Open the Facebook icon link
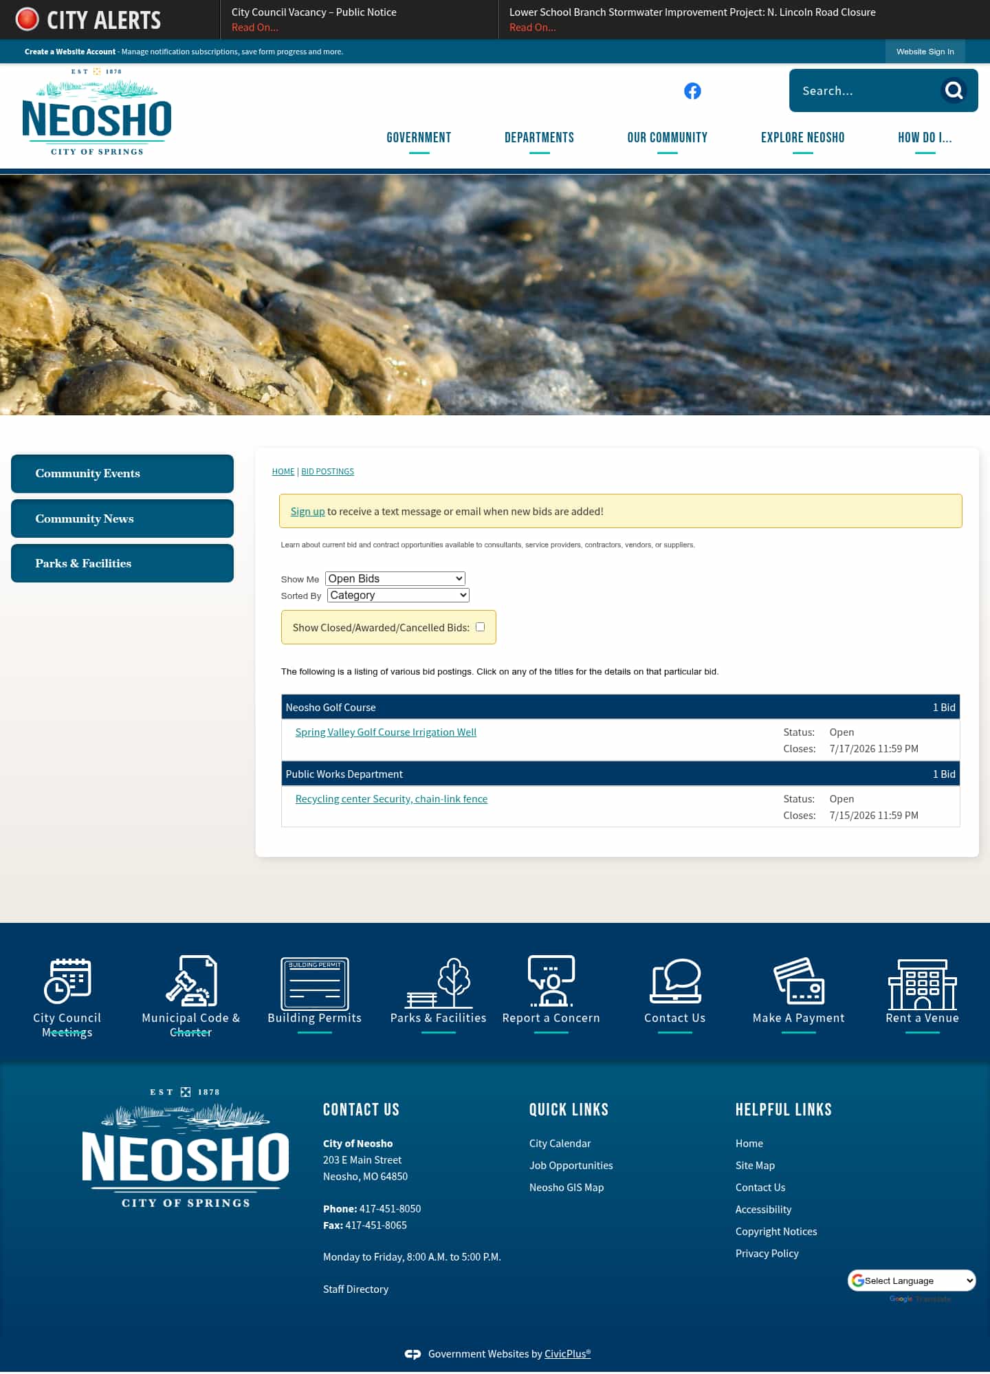 (x=692, y=91)
